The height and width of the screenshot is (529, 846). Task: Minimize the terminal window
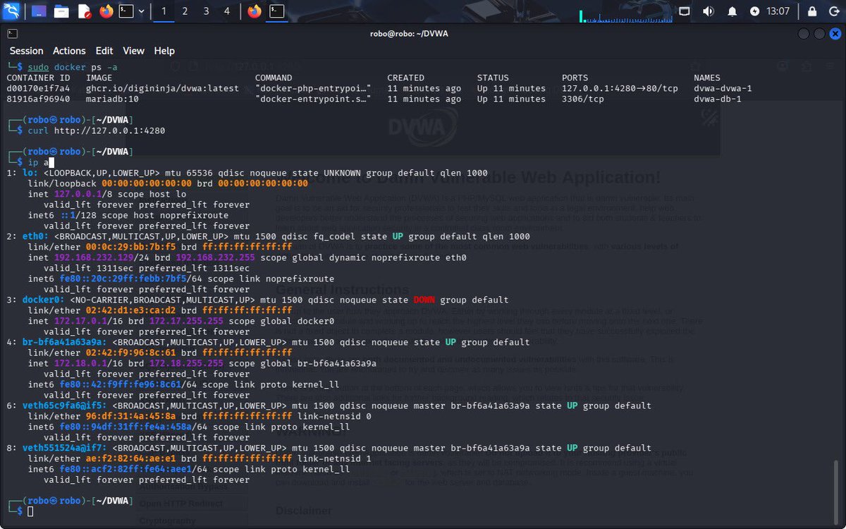(804, 34)
